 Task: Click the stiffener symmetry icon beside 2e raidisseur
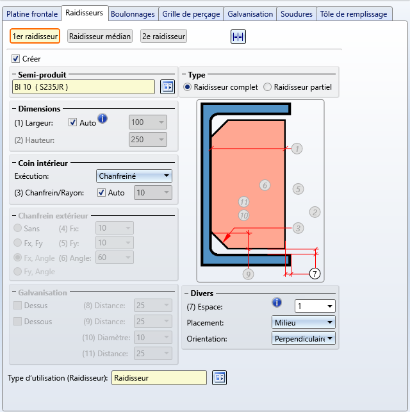tap(238, 37)
